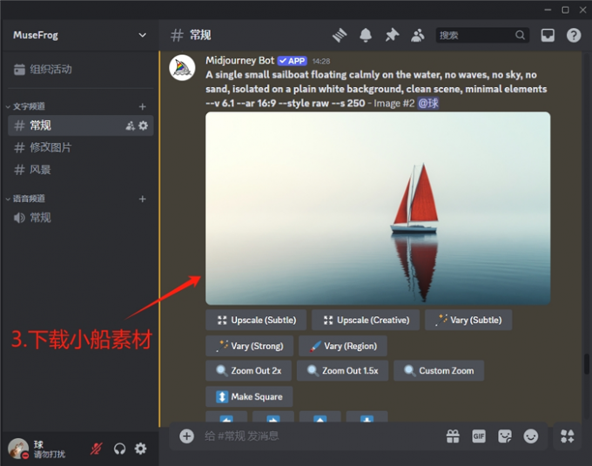Expand the MuseFrog server dropdown
The image size is (592, 466).
pyautogui.click(x=142, y=35)
